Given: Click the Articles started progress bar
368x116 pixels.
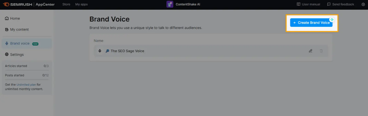Looking at the screenshot, I should (x=27, y=70).
